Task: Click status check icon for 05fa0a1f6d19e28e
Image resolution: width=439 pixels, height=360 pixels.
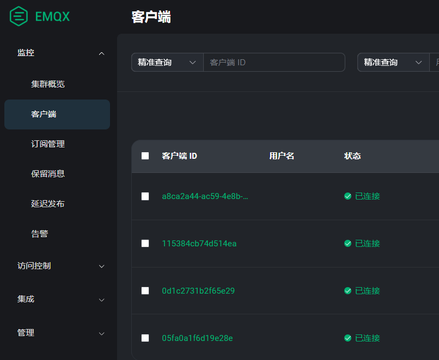Action: [x=347, y=338]
